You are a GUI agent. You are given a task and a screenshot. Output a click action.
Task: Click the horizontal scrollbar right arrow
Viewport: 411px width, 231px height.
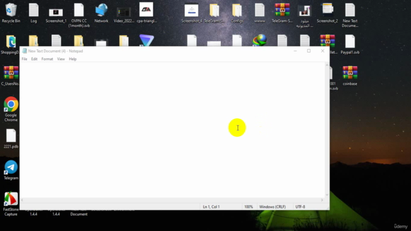(322, 200)
